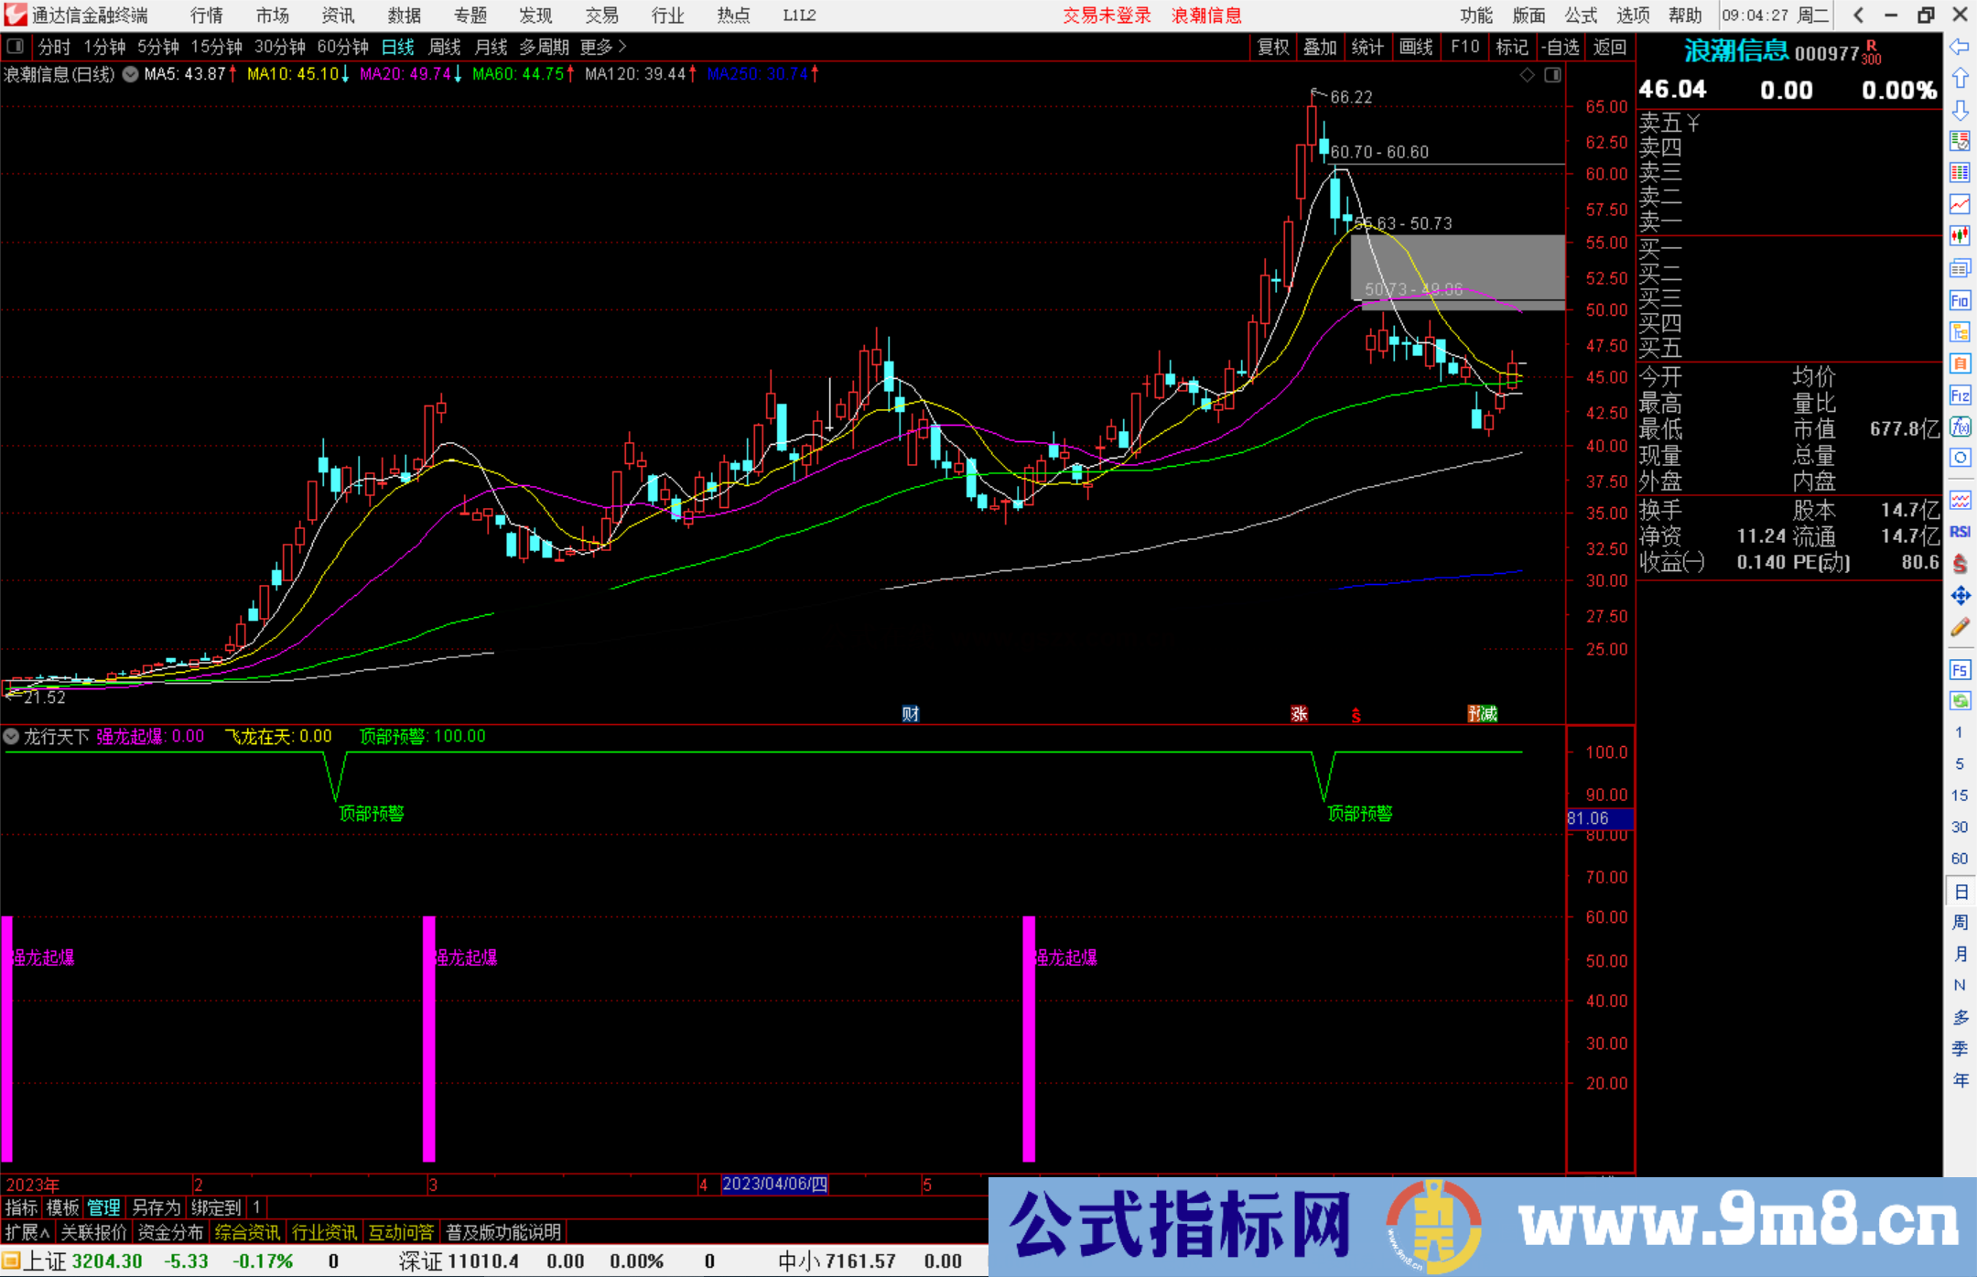Collapse the MA lines with the circle toggle beside 浪潮信息(日线)
The image size is (1977, 1277).
click(130, 74)
